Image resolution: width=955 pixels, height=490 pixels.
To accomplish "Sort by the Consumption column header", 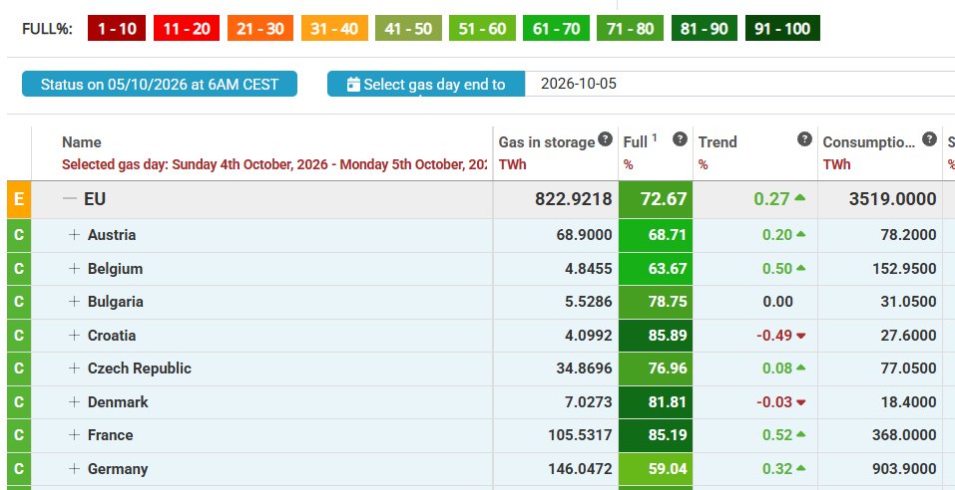I will 868,142.
